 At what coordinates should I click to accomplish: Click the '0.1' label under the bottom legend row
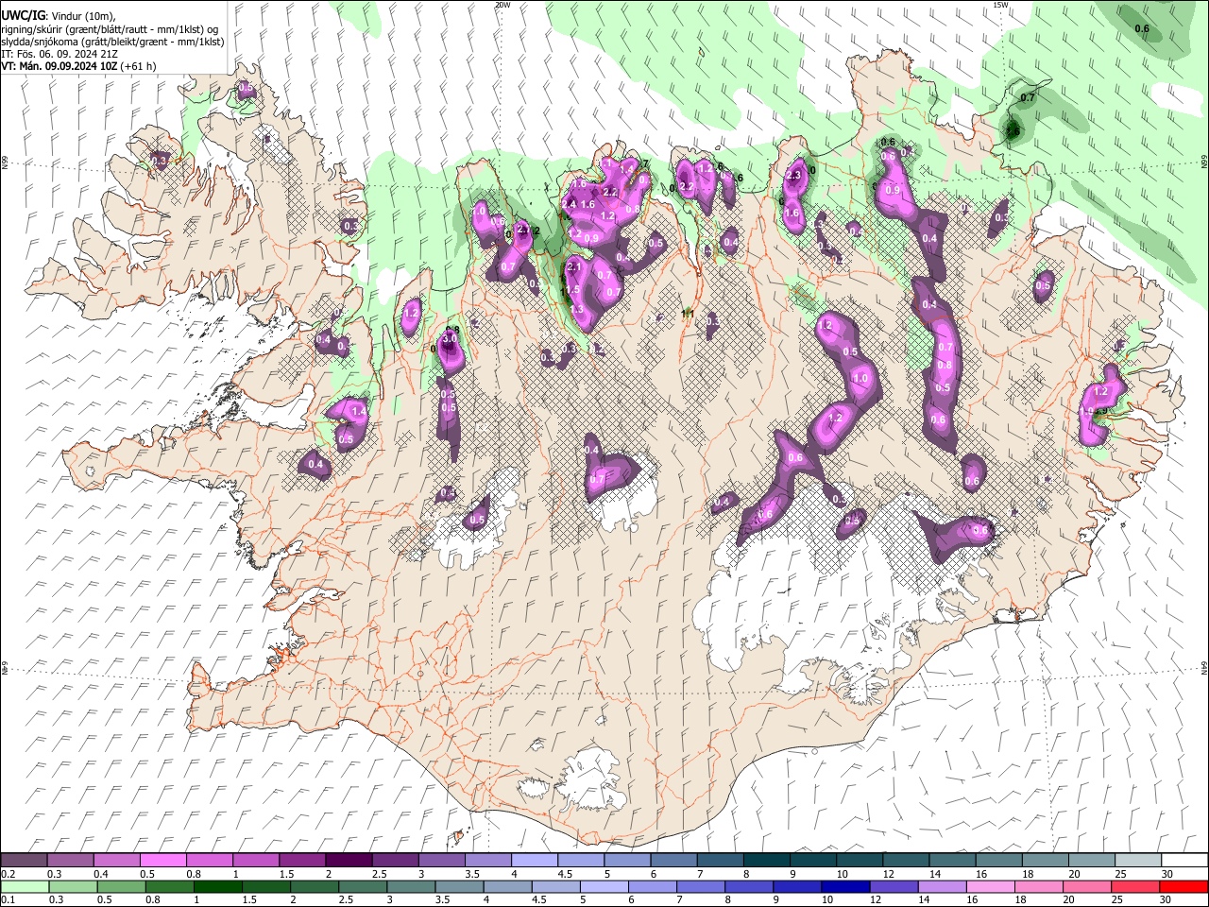(8, 900)
